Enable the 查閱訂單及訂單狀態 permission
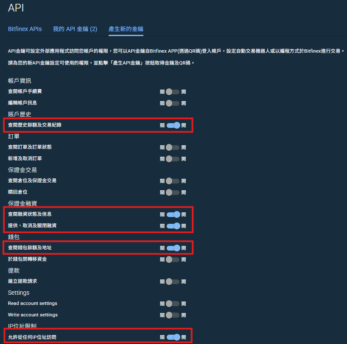The width and height of the screenshot is (347, 344). pos(173,147)
